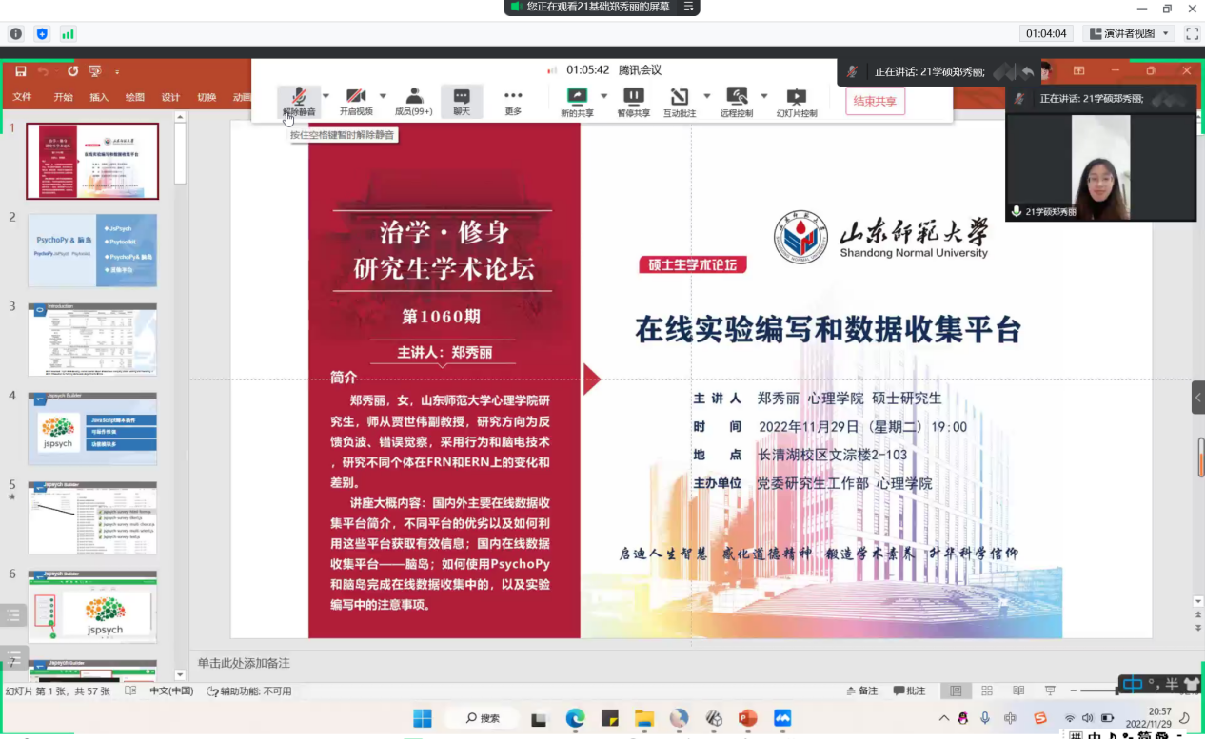Switch to the 绘图 ribbon tab
Viewport: 1205px width, 739px height.
point(135,97)
